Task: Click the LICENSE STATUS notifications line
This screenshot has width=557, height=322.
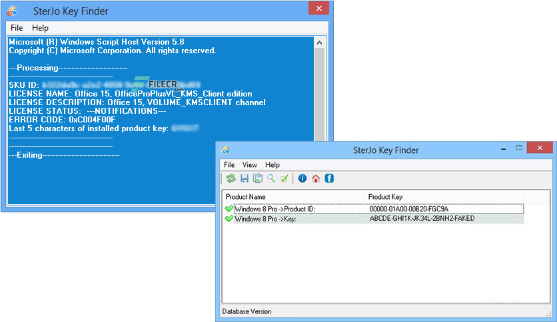Action: pos(87,111)
